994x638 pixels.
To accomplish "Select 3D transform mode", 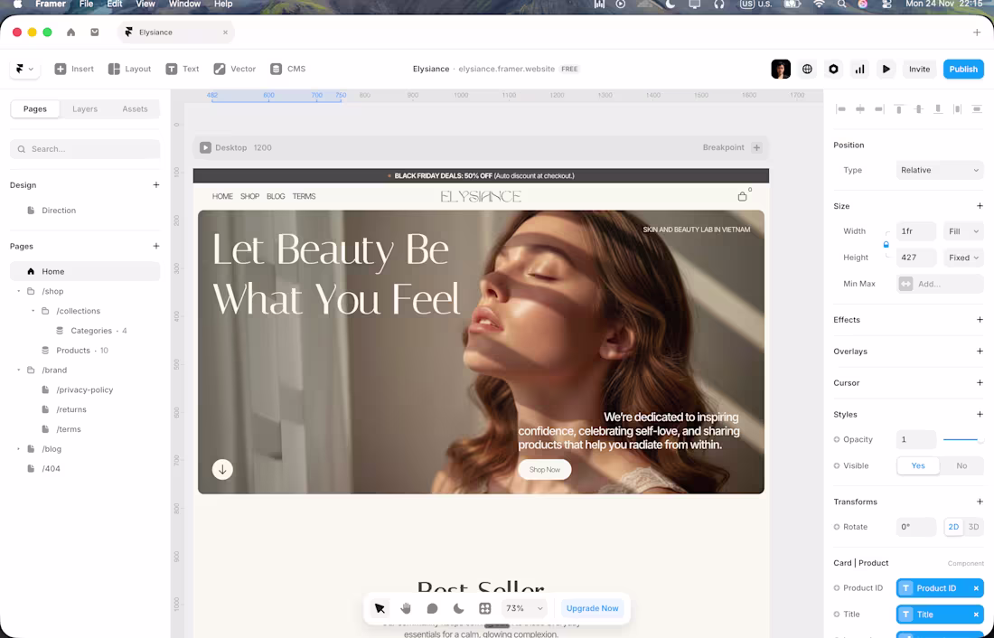I will click(x=973, y=527).
